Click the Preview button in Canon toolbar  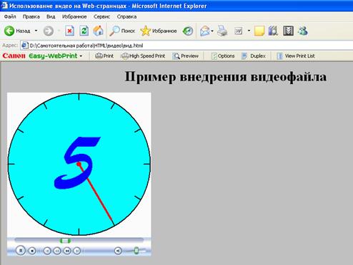185,56
